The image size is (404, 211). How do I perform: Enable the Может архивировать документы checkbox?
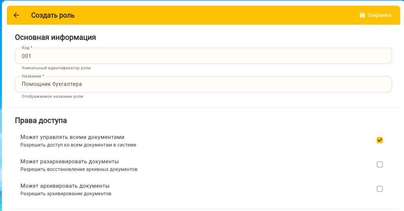(380, 189)
